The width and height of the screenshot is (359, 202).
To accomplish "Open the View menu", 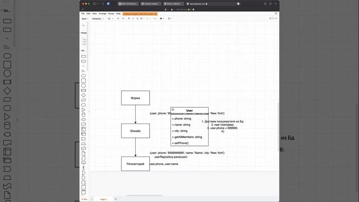I will [94, 13].
